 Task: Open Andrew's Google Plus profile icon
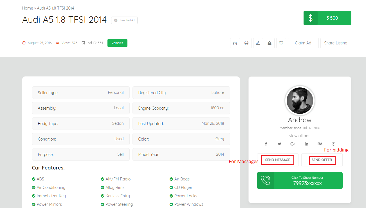point(293,144)
